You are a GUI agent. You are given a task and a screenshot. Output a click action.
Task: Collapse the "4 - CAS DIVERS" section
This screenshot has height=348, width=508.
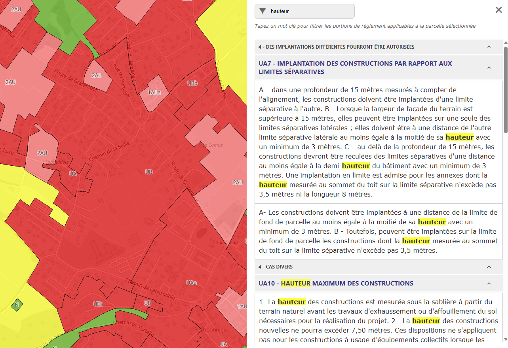pyautogui.click(x=489, y=267)
